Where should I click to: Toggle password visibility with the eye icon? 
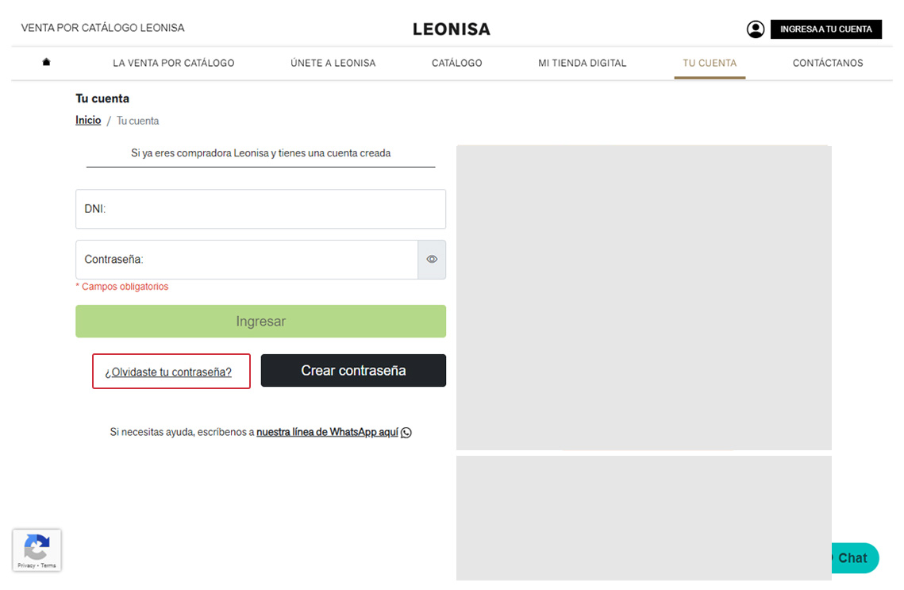pos(432,260)
